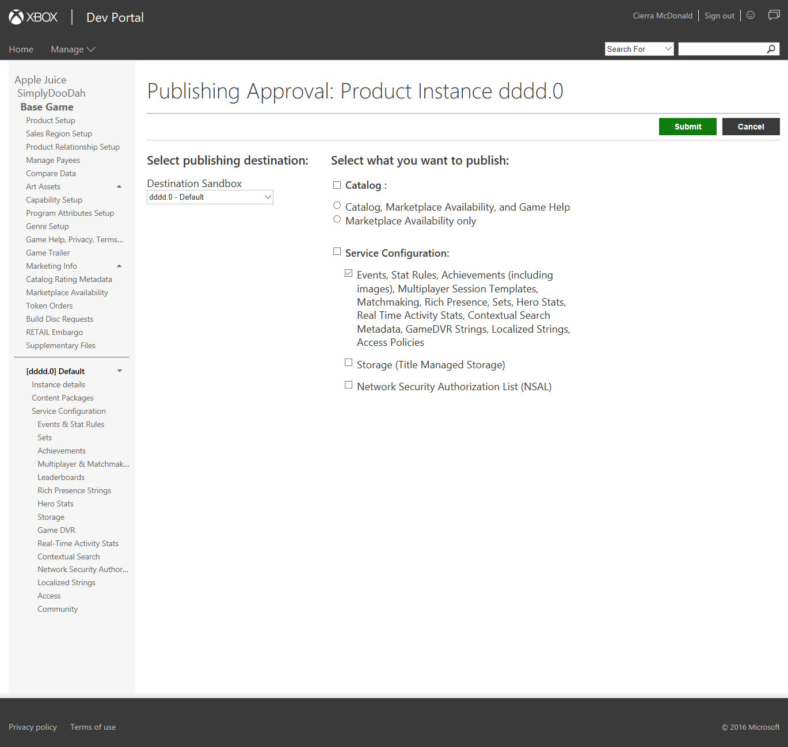This screenshot has height=747, width=788.
Task: Open the Destination Sandbox dropdown
Action: pyautogui.click(x=210, y=197)
